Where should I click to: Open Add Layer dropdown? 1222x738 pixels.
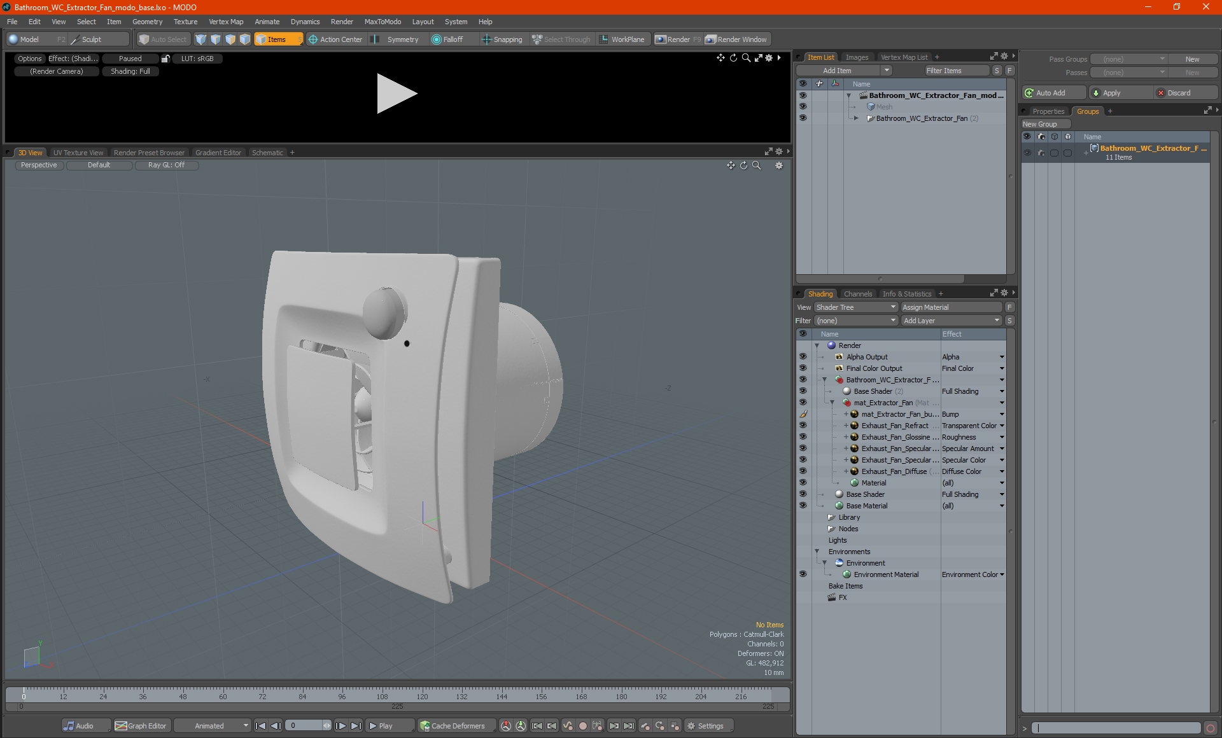click(x=952, y=321)
